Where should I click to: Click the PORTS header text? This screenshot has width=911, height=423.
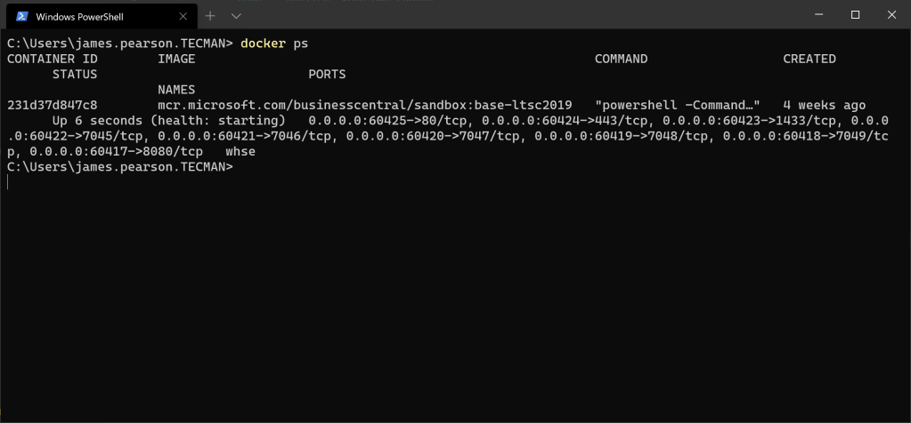(x=327, y=74)
